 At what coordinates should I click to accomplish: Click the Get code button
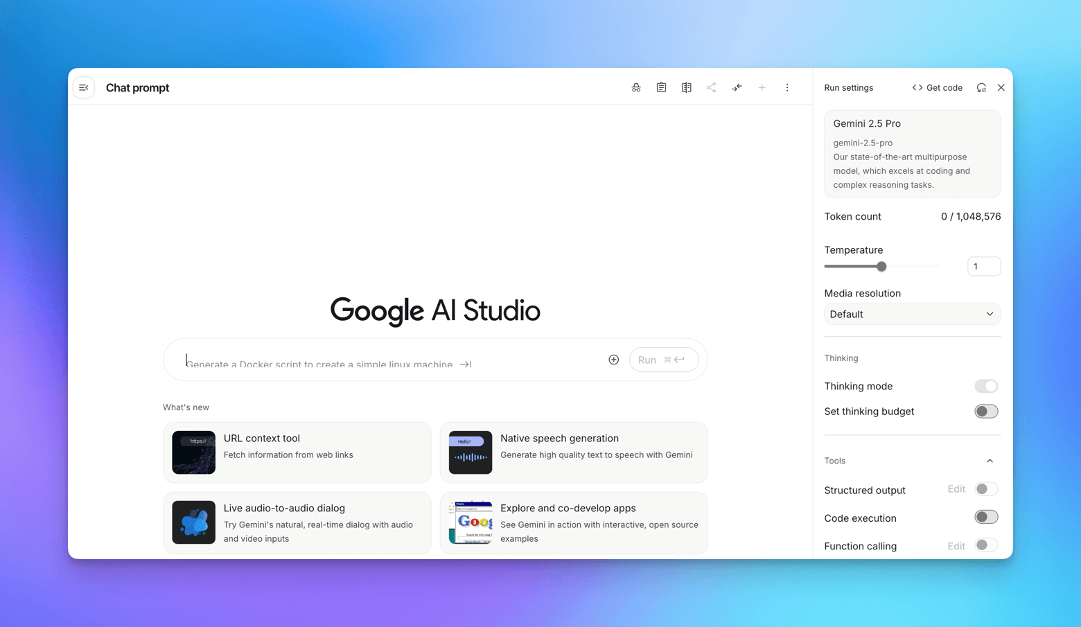tap(937, 88)
